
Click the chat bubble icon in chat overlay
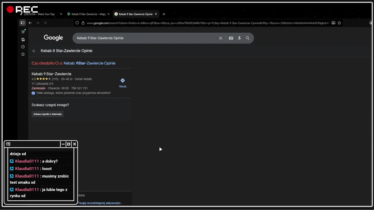pyautogui.click(x=8, y=144)
